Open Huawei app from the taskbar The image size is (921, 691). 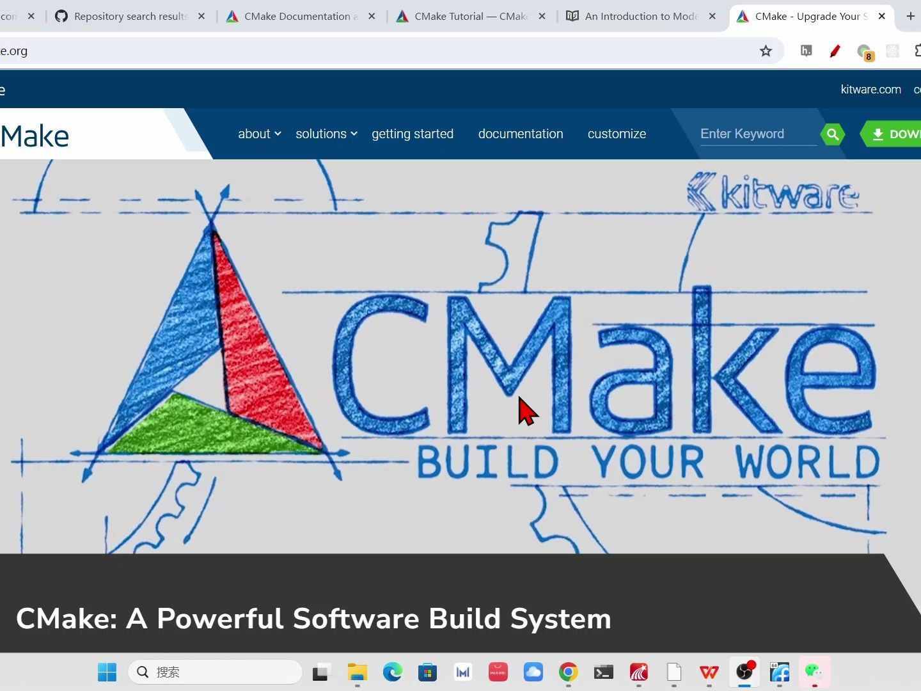498,672
